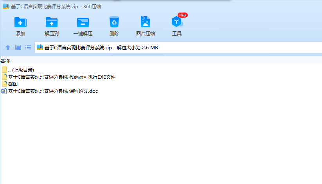The width and height of the screenshot is (322, 184).
Task: Open 图片压缩 image compression tool
Action: click(x=146, y=22)
